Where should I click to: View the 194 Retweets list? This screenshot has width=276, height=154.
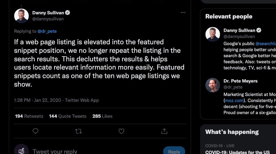tap(29, 116)
